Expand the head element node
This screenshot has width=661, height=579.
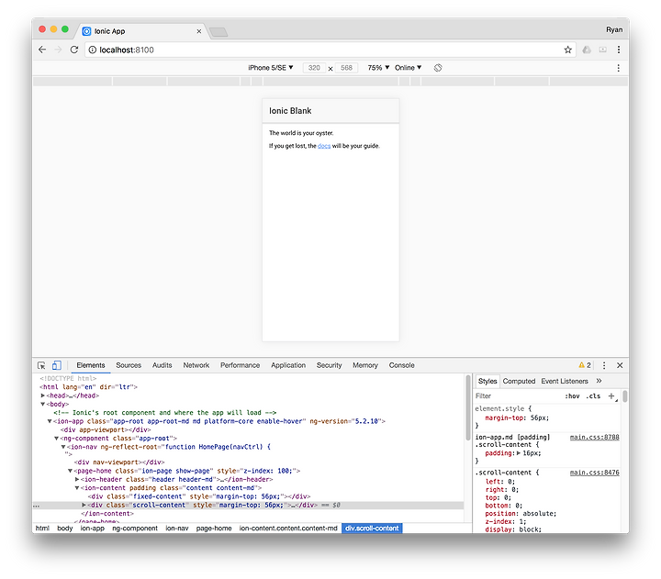42,395
